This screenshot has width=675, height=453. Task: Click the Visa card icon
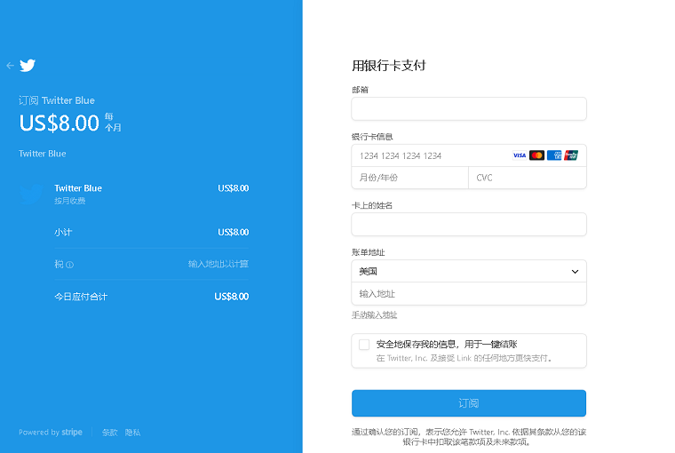pyautogui.click(x=520, y=155)
